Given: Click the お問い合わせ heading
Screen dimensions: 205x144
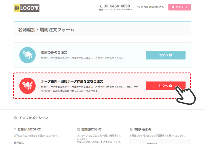Looking at the screenshot, I should (143, 129).
